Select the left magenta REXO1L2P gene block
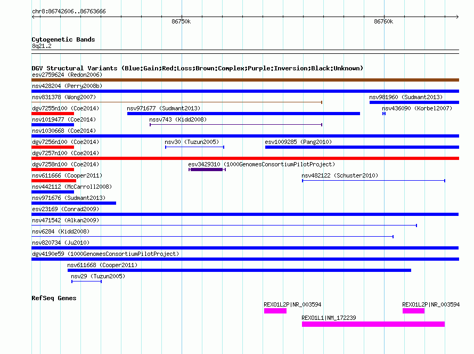The image size is (474, 354). coord(275,311)
